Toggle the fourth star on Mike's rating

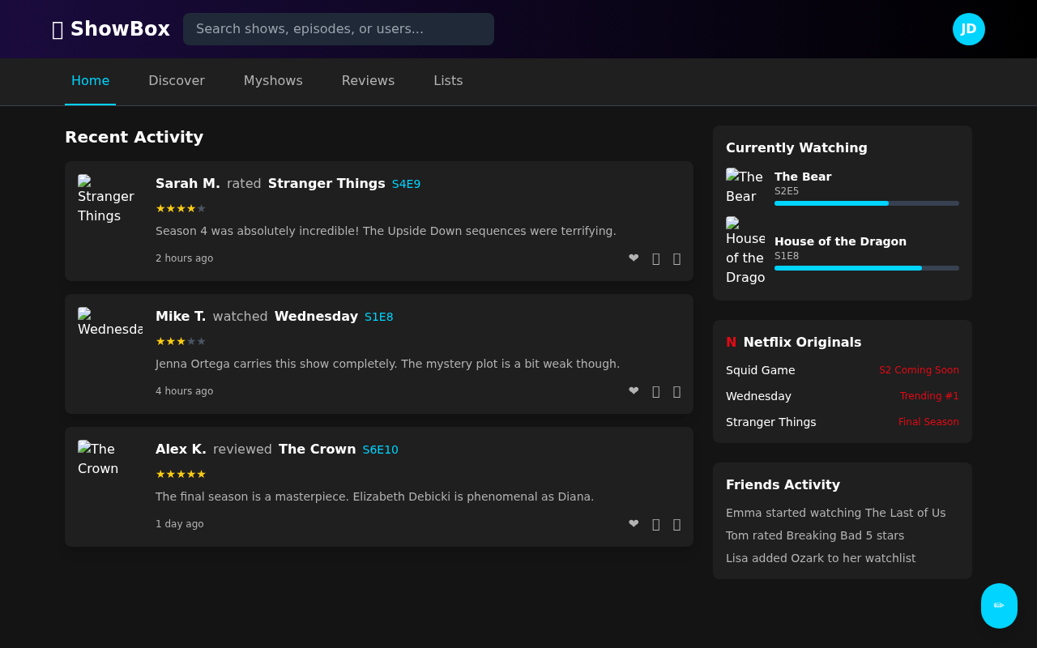(x=191, y=341)
